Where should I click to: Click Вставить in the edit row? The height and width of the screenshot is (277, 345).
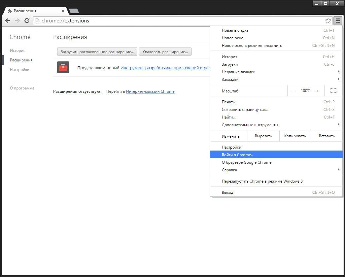327,136
